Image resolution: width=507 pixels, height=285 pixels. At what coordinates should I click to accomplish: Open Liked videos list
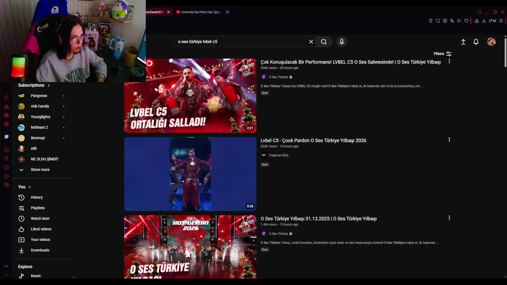click(x=42, y=229)
